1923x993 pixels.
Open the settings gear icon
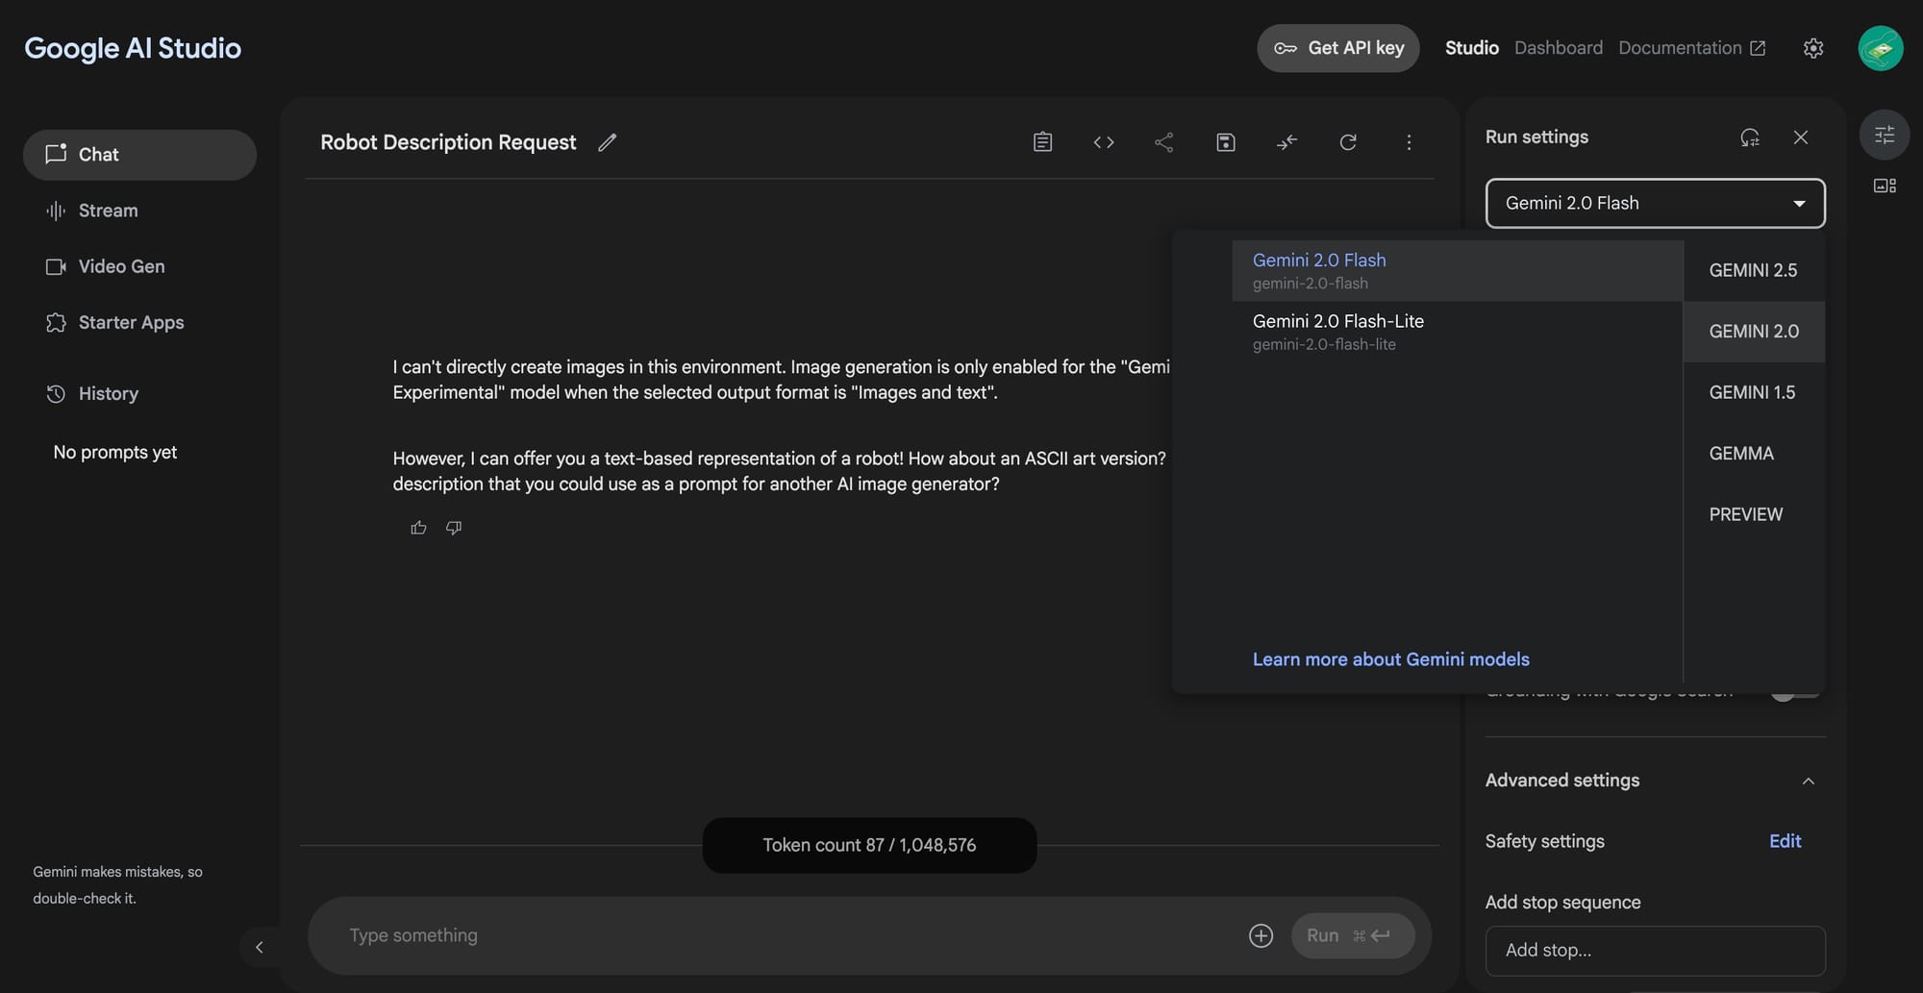[1813, 48]
